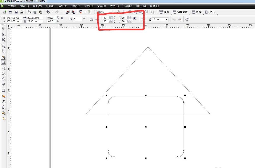The image size is (255, 168).
Task: Save the document with floppy icon
Action: point(16,12)
